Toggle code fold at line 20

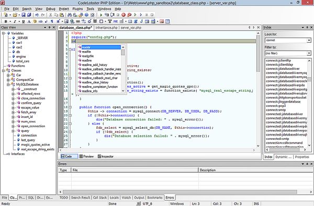click(70, 115)
